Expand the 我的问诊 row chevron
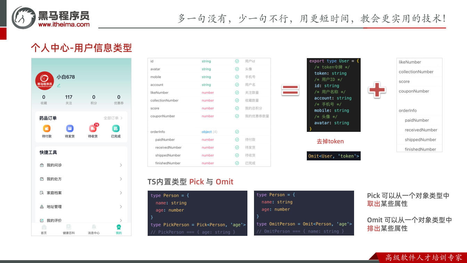 point(121,165)
